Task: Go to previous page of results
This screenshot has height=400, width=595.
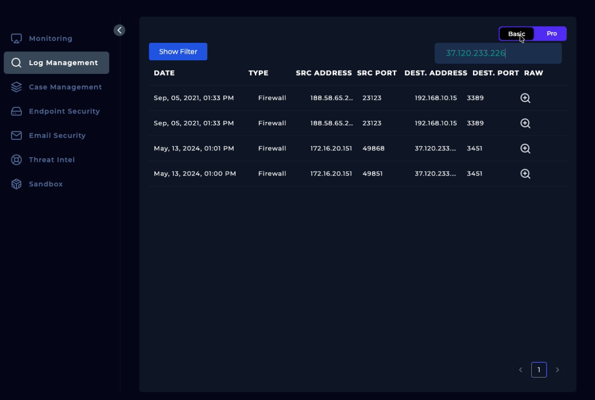Action: coord(520,370)
